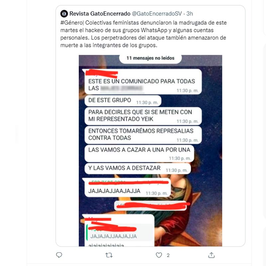Click the 'MI REPRESENTADO YEIK' message bubble
266x266 pixels.
(x=143, y=116)
